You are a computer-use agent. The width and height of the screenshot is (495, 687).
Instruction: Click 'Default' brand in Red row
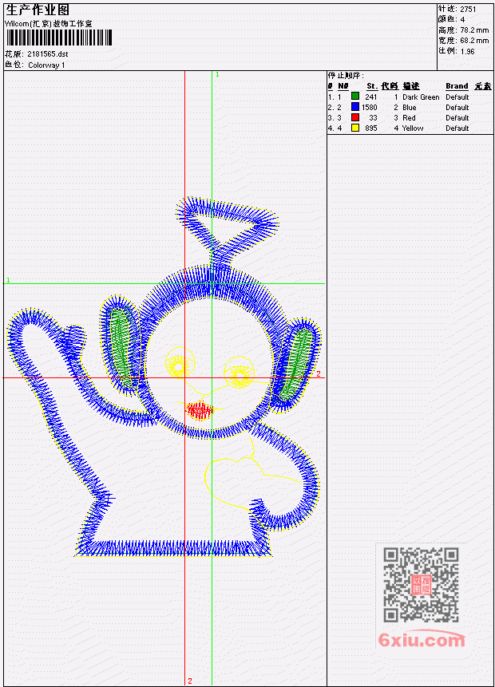pos(457,118)
